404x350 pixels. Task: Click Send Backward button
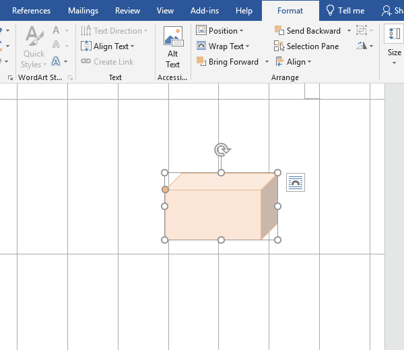[x=308, y=31]
